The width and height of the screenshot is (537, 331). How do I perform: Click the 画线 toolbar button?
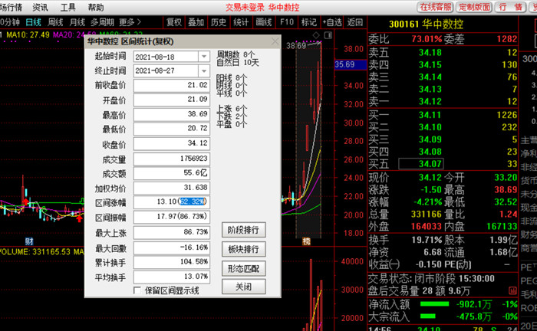click(264, 22)
